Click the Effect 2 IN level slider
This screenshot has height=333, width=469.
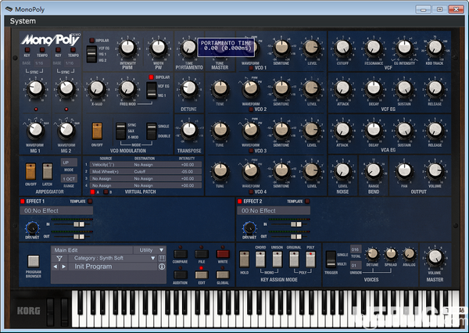click(296, 224)
